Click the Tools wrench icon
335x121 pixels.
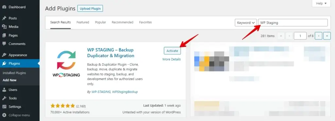(x=4, y=98)
